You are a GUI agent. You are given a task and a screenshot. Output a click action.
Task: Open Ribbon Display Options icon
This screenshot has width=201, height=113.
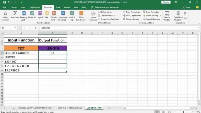pyautogui.click(x=176, y=2)
